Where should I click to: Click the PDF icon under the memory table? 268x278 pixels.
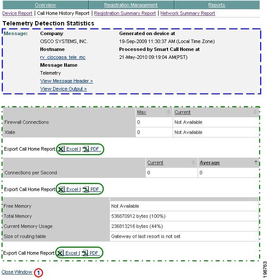pos(85,253)
